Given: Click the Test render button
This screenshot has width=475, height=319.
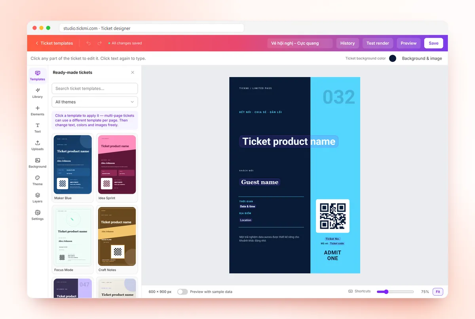Looking at the screenshot, I should click(378, 43).
